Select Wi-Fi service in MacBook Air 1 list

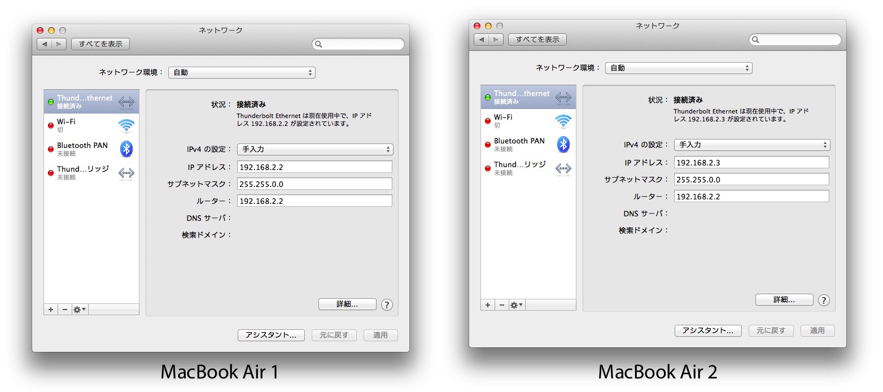(x=91, y=125)
